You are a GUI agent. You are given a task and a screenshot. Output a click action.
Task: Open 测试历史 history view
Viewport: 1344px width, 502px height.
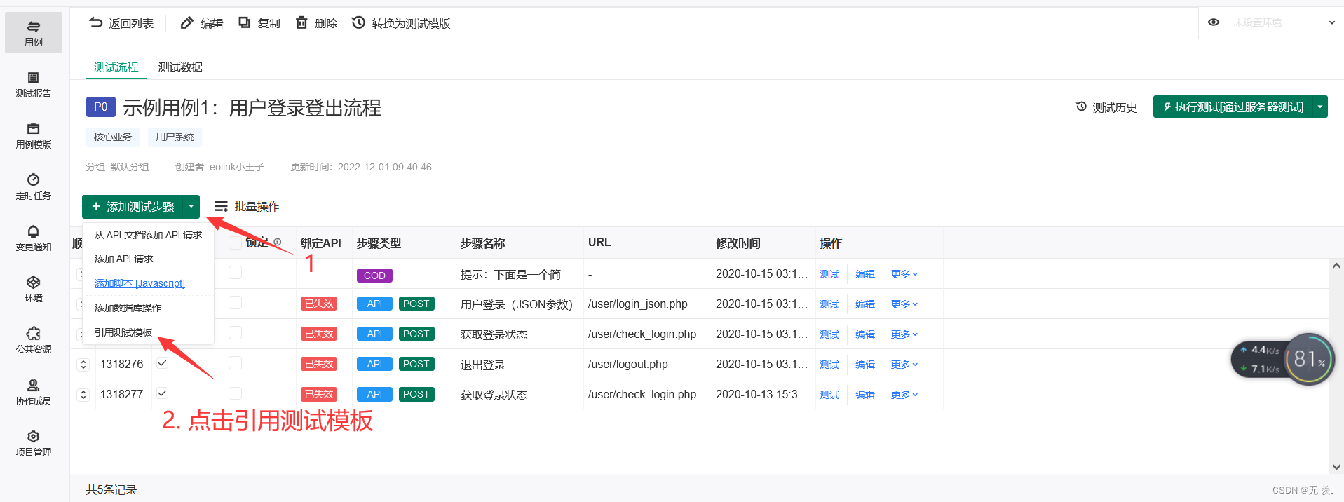(1106, 107)
